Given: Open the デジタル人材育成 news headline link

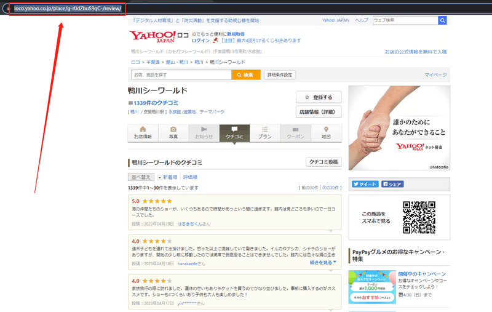Looking at the screenshot, I should (195, 20).
